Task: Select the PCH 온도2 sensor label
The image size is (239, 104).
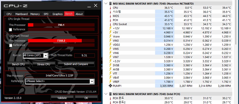Action: pyautogui.click(x=119, y=102)
